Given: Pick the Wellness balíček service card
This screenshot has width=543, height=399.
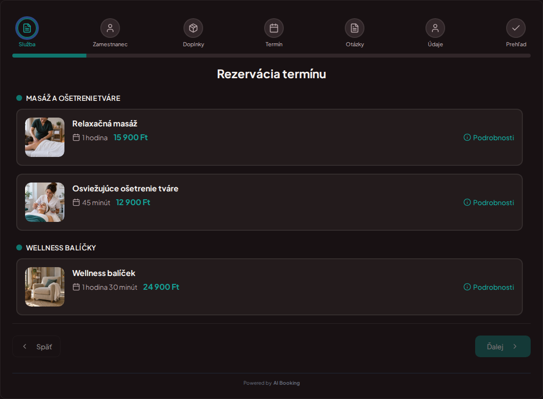Looking at the screenshot, I should coord(270,287).
